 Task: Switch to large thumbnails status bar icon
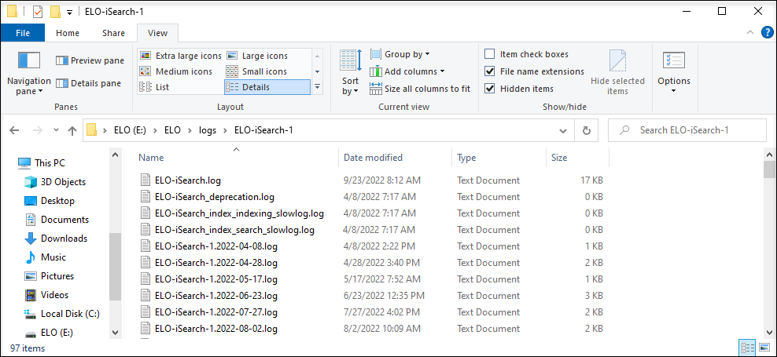[763, 347]
